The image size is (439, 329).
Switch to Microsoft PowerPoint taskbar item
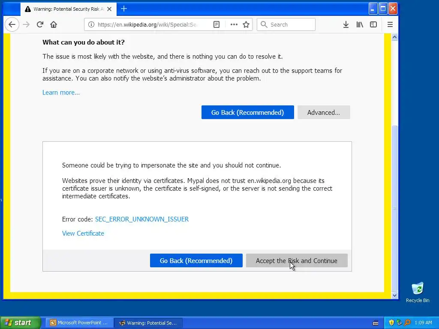pyautogui.click(x=79, y=323)
